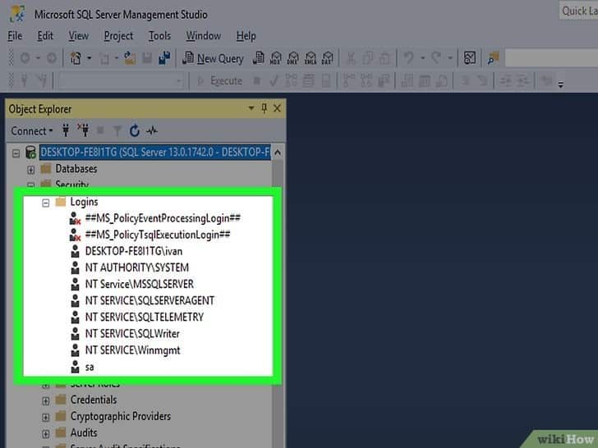598x448 pixels.
Task: Open the Undo history dropdown arrow
Action: coord(422,58)
